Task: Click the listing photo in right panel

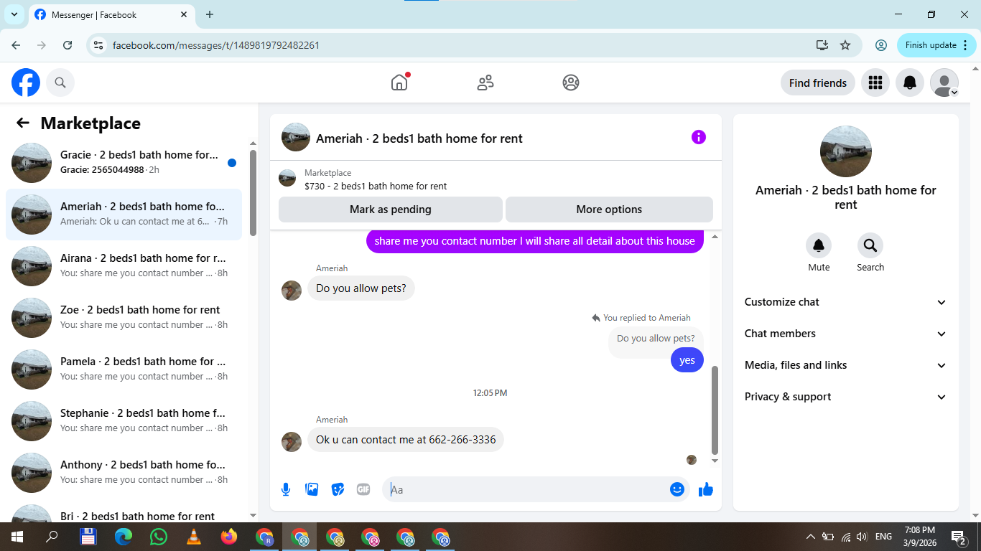Action: (x=846, y=151)
